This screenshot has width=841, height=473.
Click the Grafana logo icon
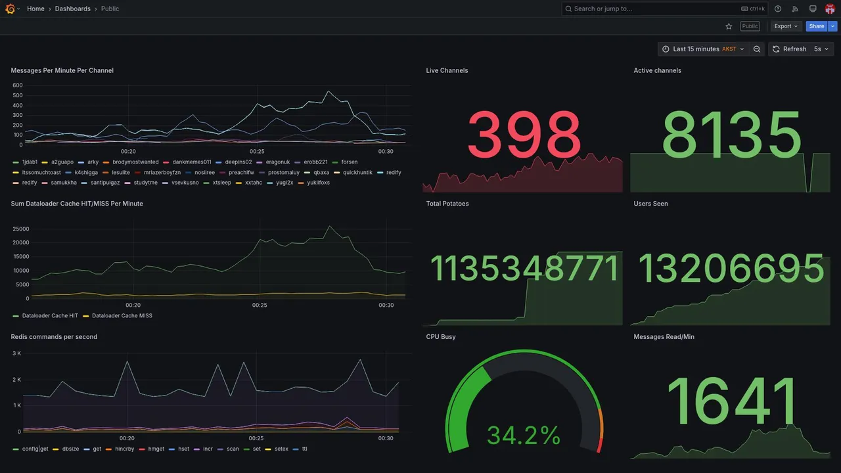pyautogui.click(x=10, y=9)
